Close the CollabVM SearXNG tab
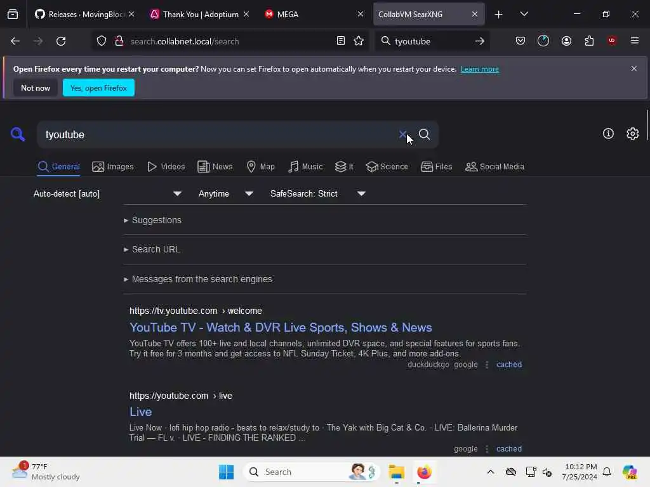The height and width of the screenshot is (487, 650). point(475,15)
